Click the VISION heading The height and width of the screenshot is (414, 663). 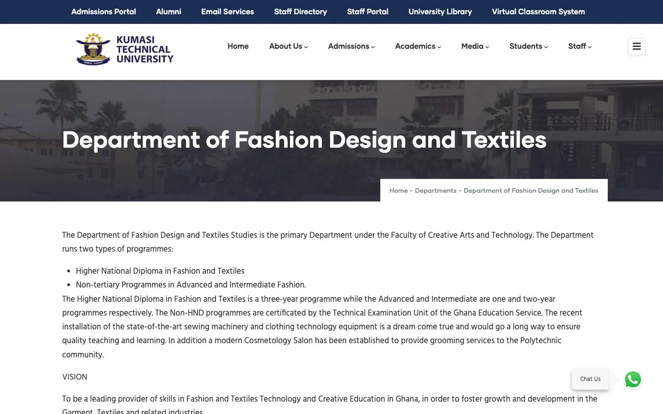tap(75, 377)
